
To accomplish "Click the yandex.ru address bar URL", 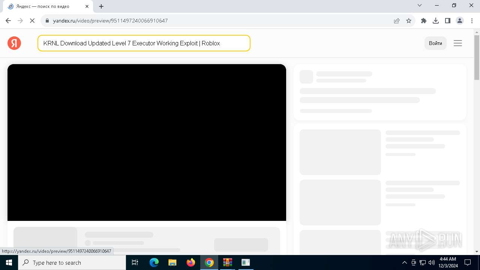I will (x=110, y=21).
